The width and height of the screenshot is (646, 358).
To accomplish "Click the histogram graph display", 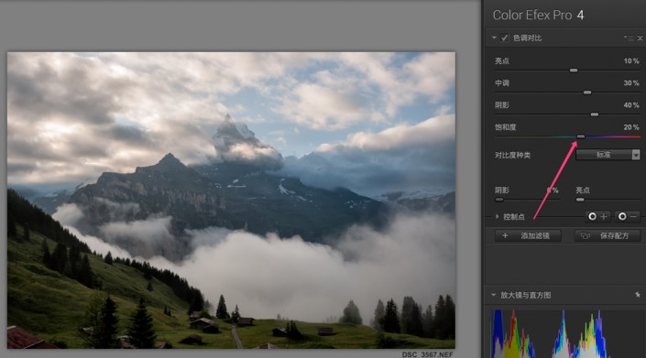I will click(564, 332).
